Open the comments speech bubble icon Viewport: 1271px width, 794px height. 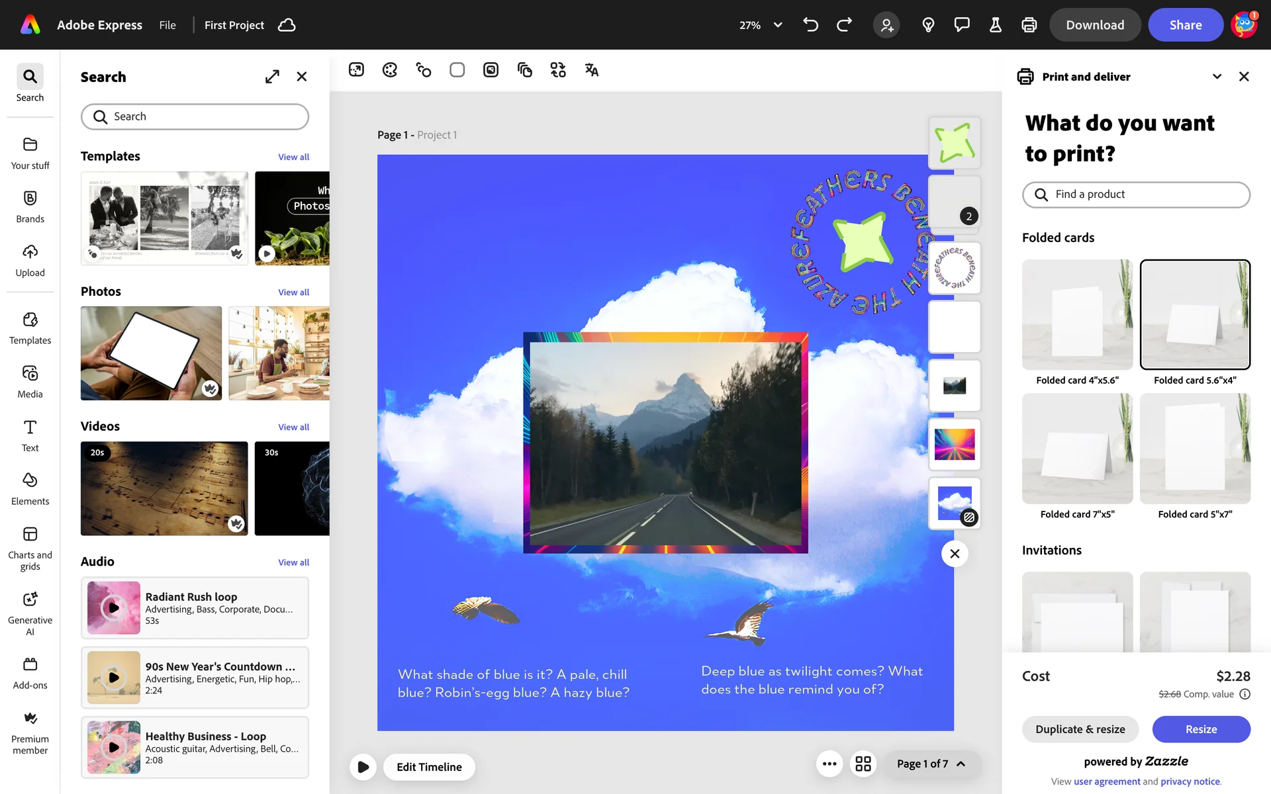pyautogui.click(x=961, y=25)
